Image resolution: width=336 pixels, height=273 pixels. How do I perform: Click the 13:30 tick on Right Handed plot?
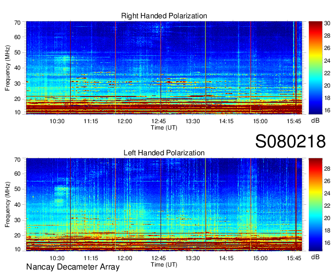192,121
